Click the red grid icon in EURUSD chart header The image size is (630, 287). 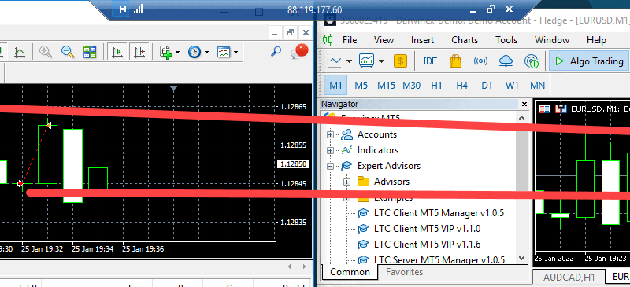[x=544, y=109]
